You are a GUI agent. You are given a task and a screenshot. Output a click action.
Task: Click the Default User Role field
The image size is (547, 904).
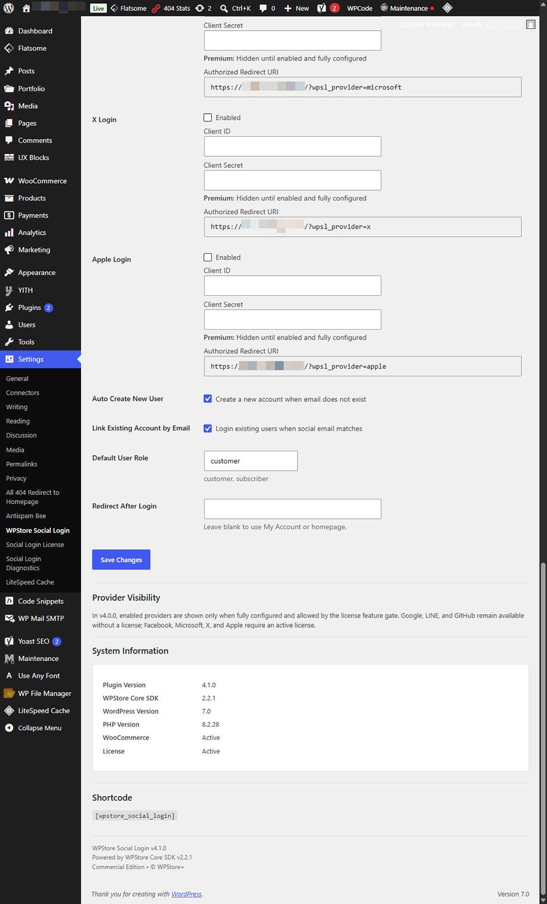(251, 461)
